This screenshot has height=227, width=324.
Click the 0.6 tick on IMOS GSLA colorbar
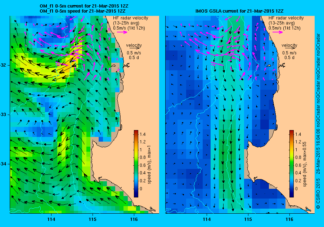click(298, 165)
